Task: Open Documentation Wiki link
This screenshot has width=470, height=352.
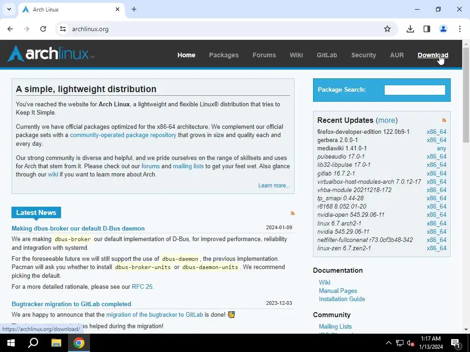Action: (x=325, y=282)
